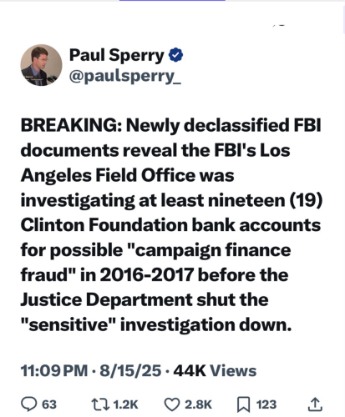Open the share menu via the upload arrow icon
This screenshot has width=345, height=417.
pos(315,404)
